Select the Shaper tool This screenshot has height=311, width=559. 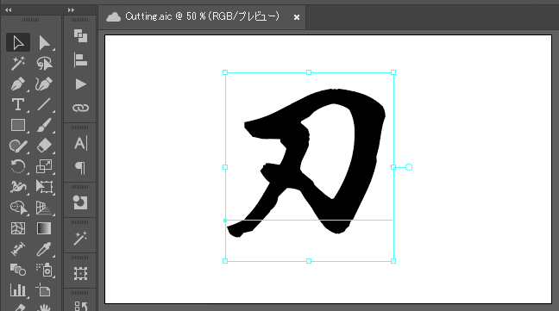18,146
